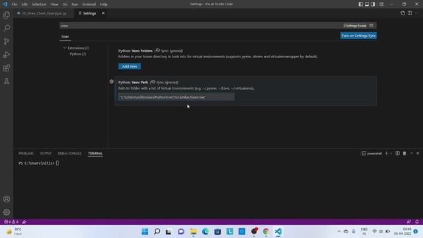Open File Explorer from taskbar
The height and width of the screenshot is (238, 423).
[194, 231]
